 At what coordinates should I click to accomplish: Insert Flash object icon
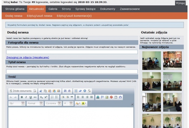(x=111, y=97)
